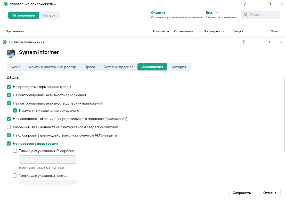This screenshot has width=286, height=200.
Task: Uncheck 'Не проверять открываемые файлы'
Action: tap(9, 87)
